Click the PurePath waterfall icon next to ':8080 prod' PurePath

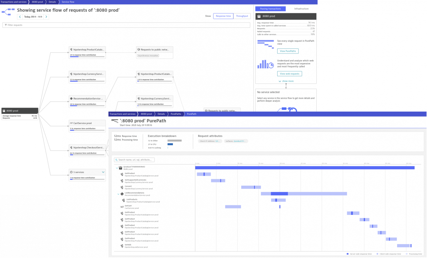click(x=114, y=121)
